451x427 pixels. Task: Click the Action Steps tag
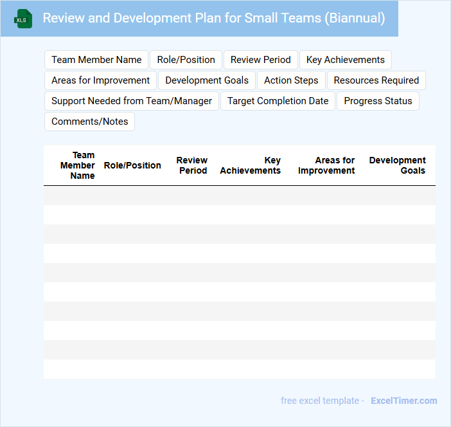click(291, 80)
